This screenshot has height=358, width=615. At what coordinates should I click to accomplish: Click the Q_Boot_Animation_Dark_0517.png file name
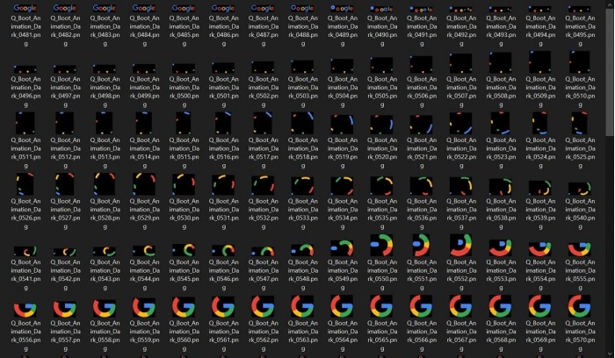pyautogui.click(x=264, y=153)
